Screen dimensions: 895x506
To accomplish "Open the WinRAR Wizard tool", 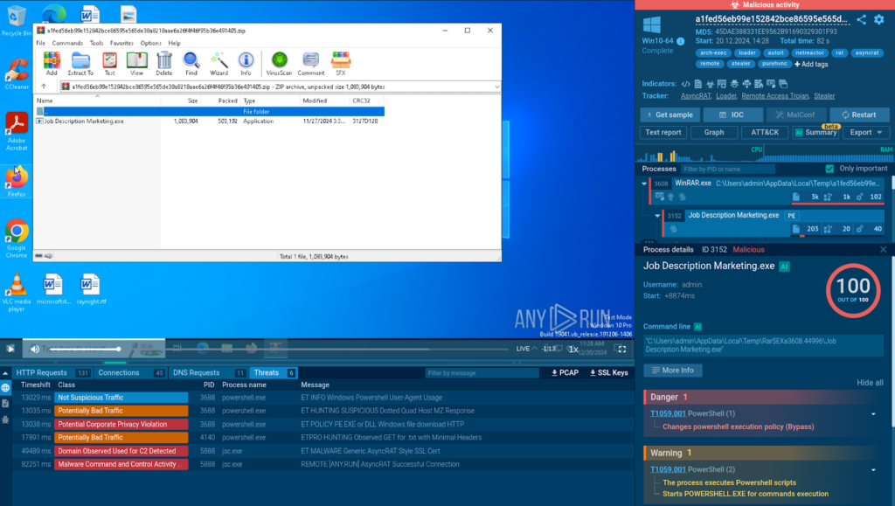I will click(x=219, y=63).
